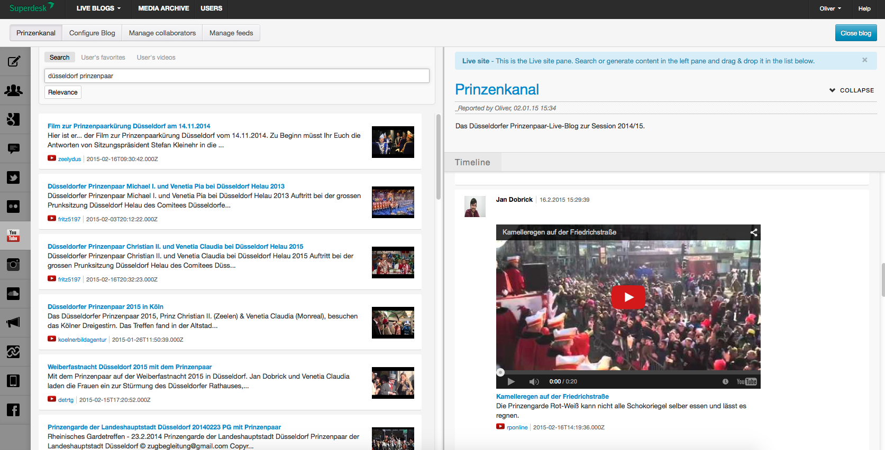Click thumbnail of Film zur Prinzenpaarkürung video
This screenshot has width=885, height=450.
[393, 142]
